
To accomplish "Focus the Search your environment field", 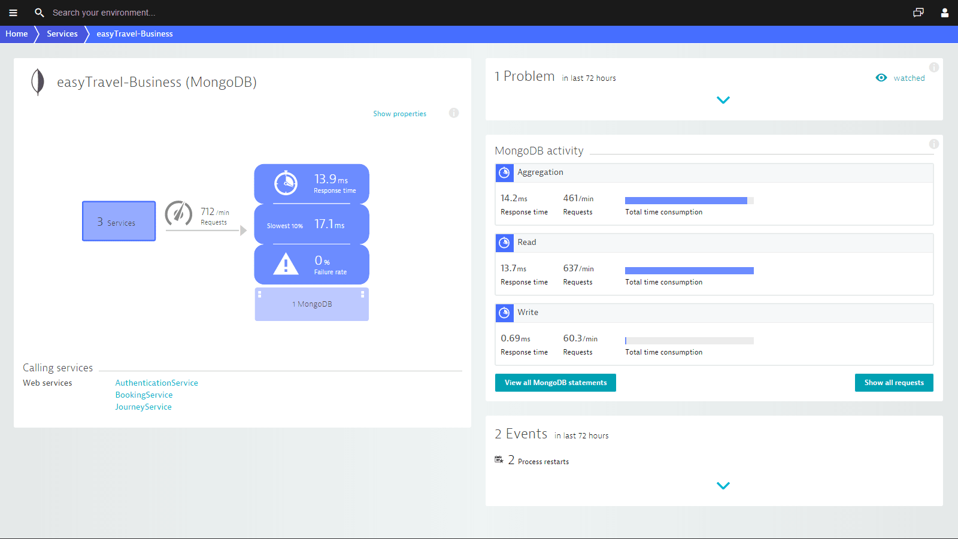I will [x=104, y=13].
